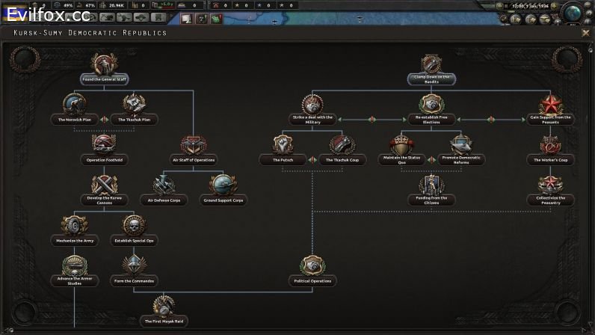The width and height of the screenshot is (595, 335).
Task: Pick the Establish Special Ops skull focus
Action: [x=134, y=228]
